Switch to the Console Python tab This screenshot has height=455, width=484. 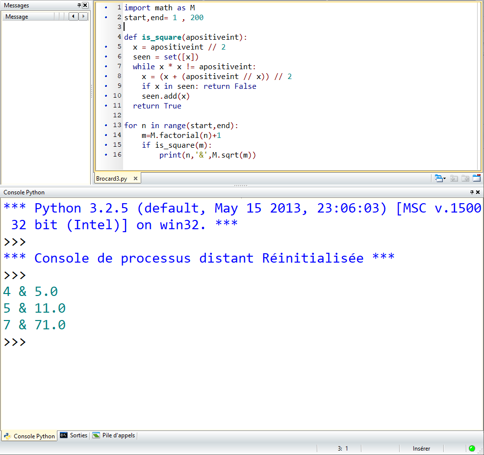pyautogui.click(x=29, y=436)
